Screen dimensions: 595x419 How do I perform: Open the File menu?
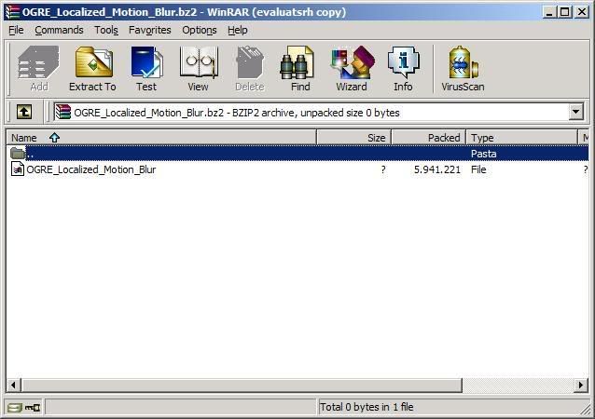tap(16, 30)
